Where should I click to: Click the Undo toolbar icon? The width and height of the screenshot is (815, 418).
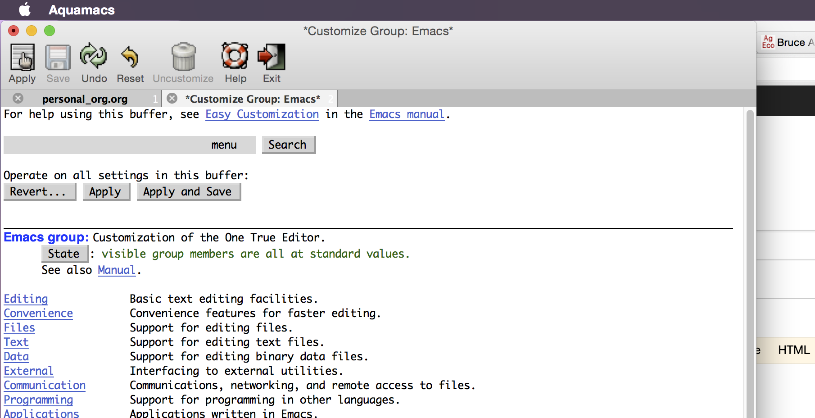pos(94,56)
